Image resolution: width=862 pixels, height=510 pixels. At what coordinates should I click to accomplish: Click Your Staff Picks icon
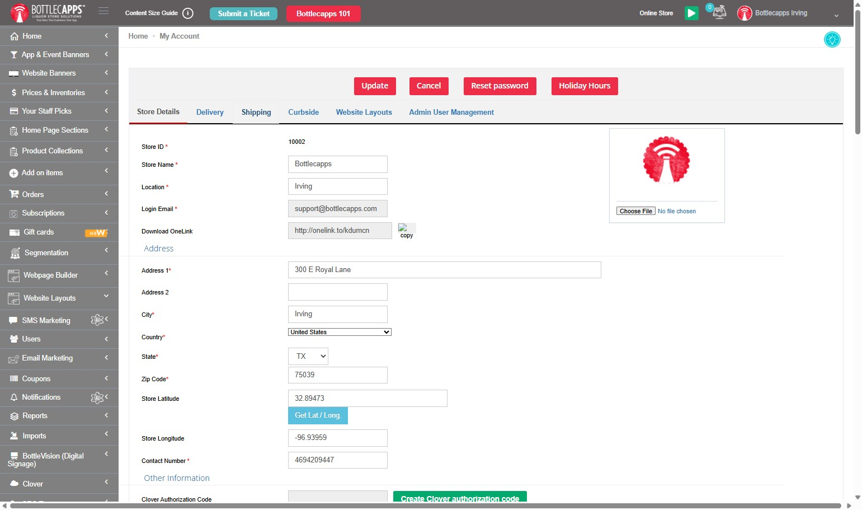point(14,111)
